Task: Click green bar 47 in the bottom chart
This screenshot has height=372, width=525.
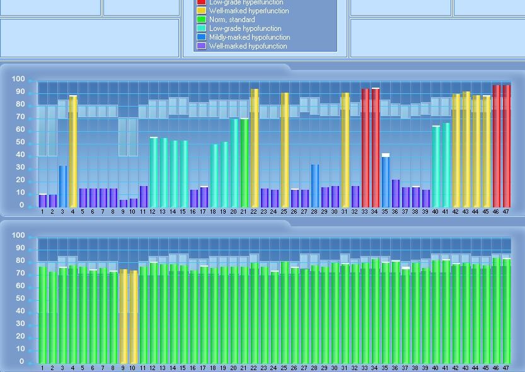Action: point(506,311)
